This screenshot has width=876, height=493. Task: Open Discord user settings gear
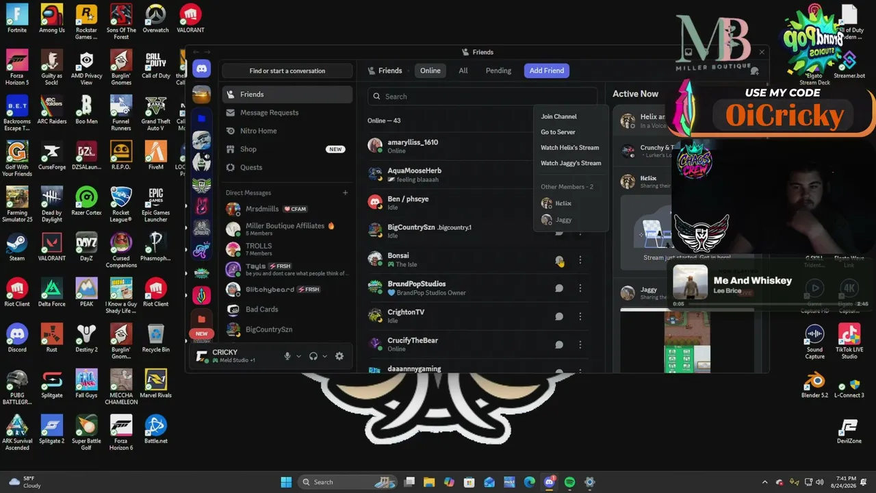tap(339, 356)
